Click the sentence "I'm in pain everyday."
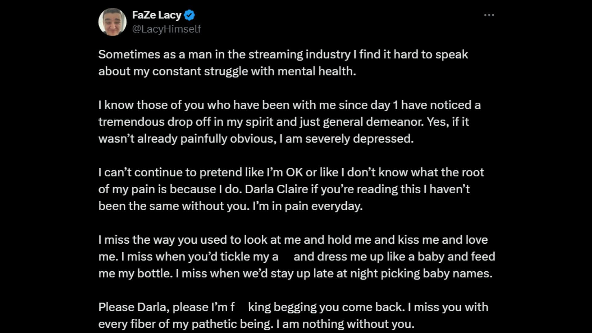Image resolution: width=592 pixels, height=333 pixels. click(x=307, y=206)
